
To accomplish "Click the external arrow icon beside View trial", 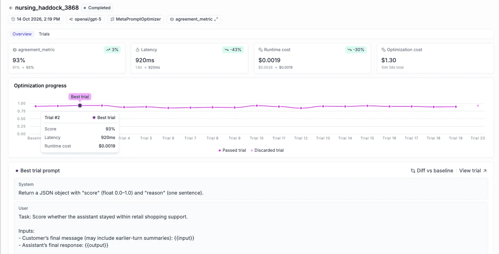I will click(x=485, y=171).
